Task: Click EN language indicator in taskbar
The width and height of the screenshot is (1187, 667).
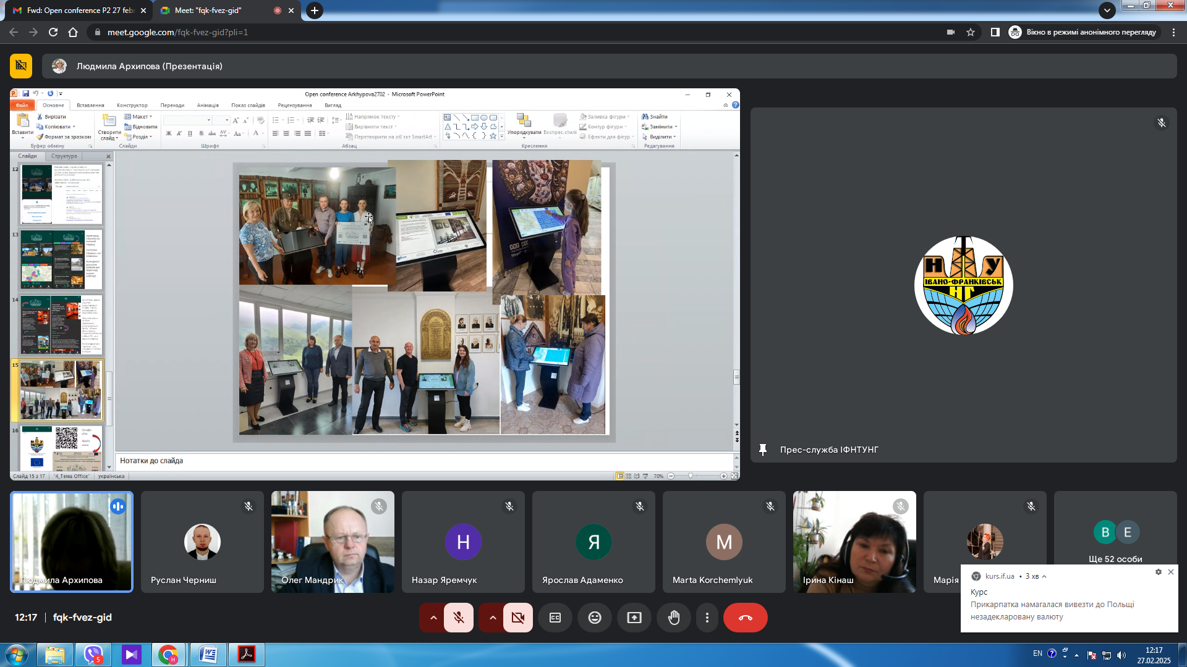Action: tap(1037, 653)
